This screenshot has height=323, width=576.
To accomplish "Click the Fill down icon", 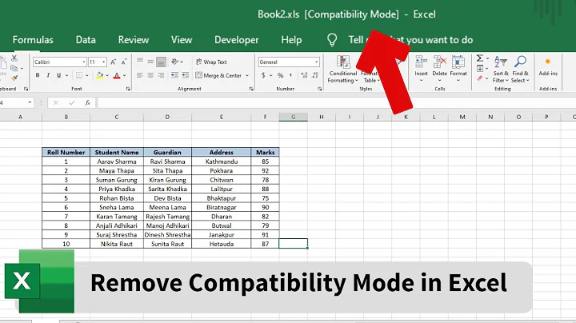I will click(x=480, y=68).
